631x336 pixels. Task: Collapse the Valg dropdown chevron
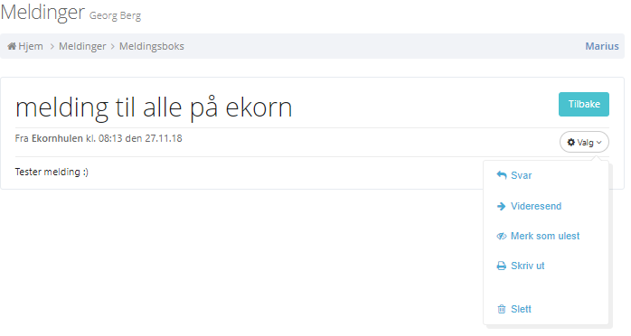[598, 143]
